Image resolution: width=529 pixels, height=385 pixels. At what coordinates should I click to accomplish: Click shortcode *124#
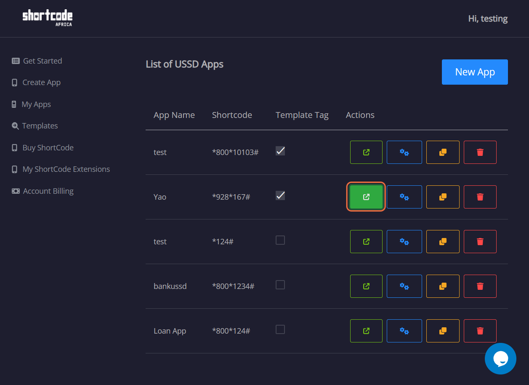tap(223, 241)
